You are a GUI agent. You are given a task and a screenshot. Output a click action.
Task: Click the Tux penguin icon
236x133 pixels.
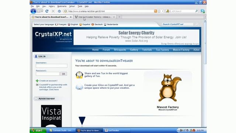[x=79, y=75]
